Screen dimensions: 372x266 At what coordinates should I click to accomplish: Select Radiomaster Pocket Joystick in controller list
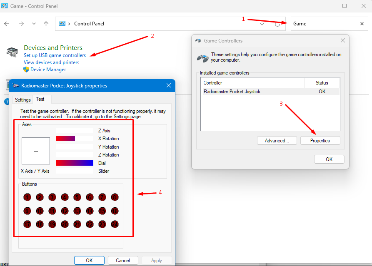click(232, 92)
